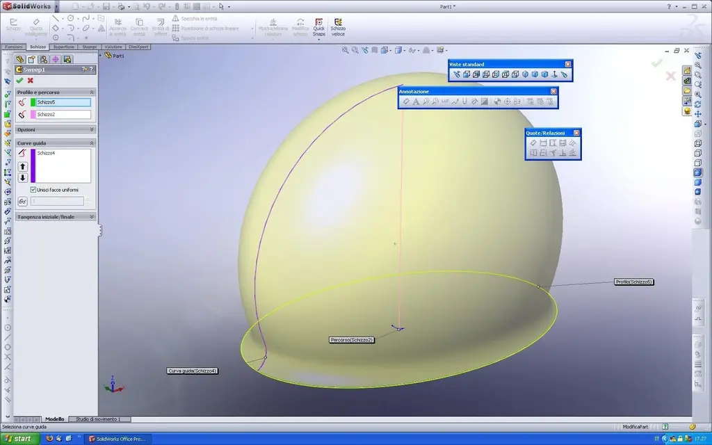This screenshot has width=712, height=445.
Task: Click Zoom to Fit in view toolbar
Action: point(346,50)
